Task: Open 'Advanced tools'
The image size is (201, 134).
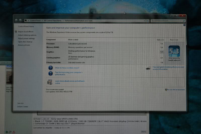Action: pyautogui.click(x=24, y=45)
